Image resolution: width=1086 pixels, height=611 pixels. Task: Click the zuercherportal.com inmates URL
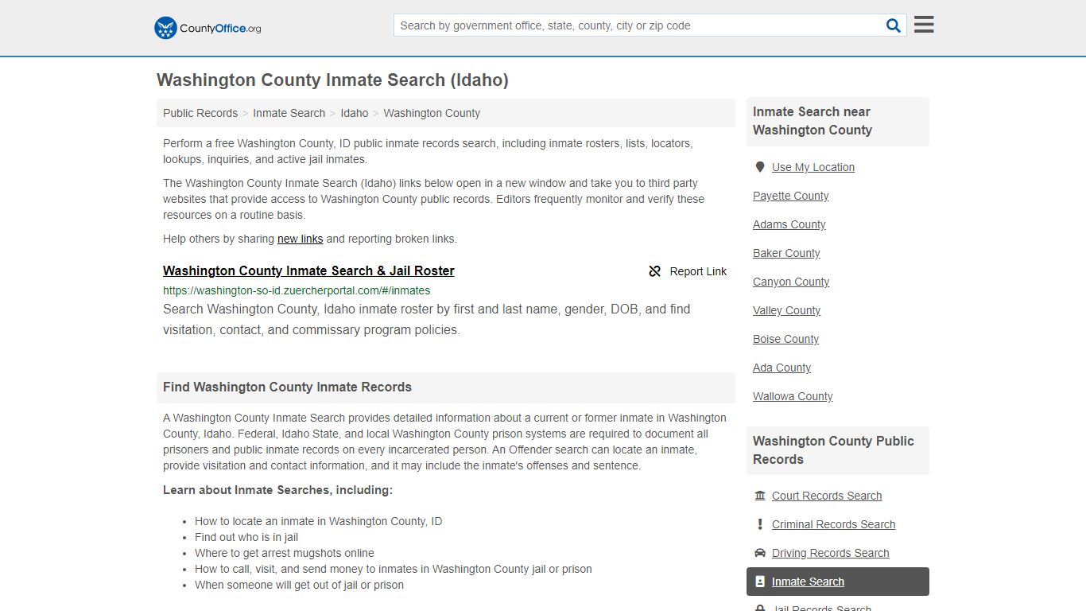pyautogui.click(x=297, y=290)
